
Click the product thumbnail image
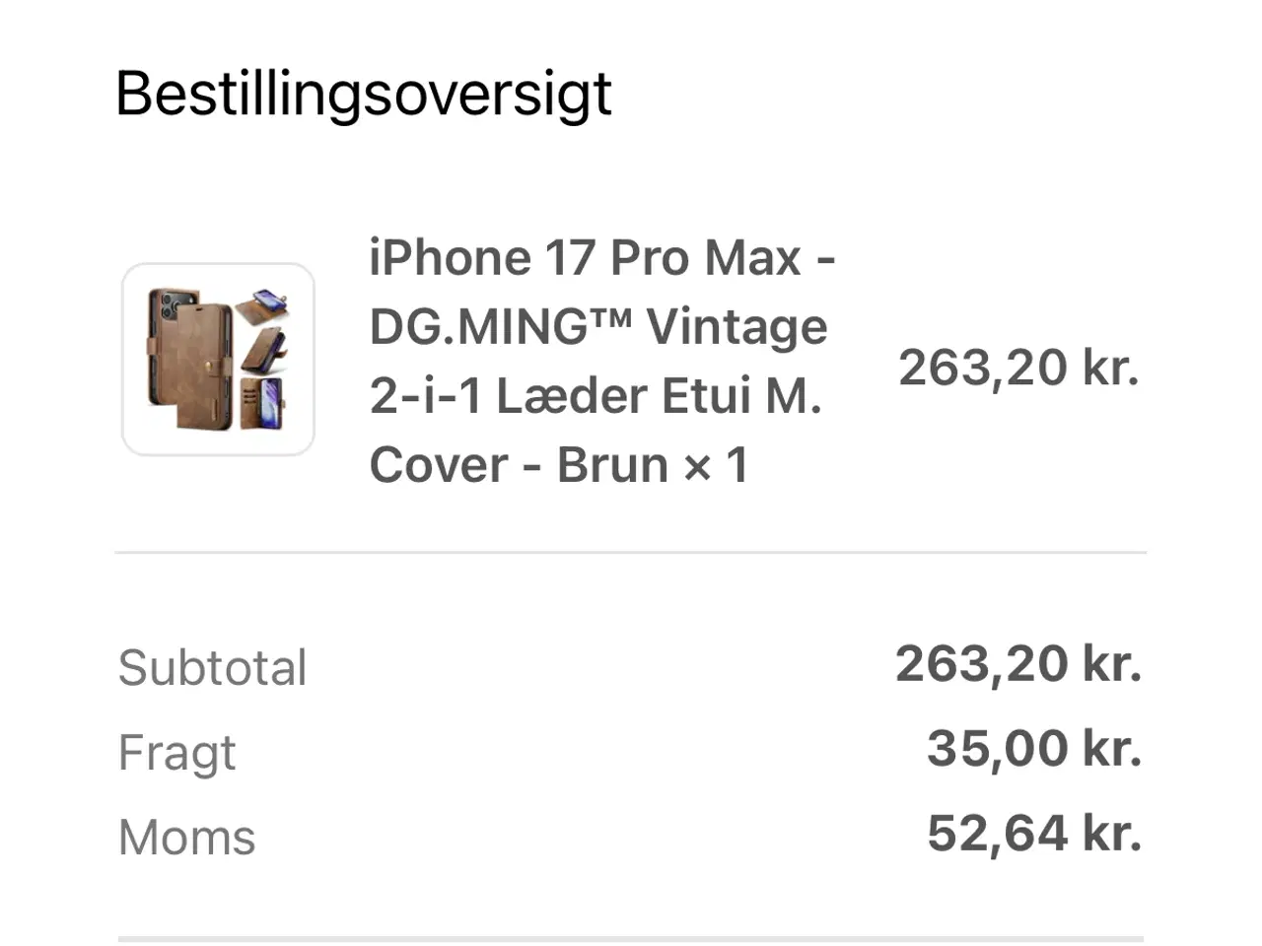[218, 360]
